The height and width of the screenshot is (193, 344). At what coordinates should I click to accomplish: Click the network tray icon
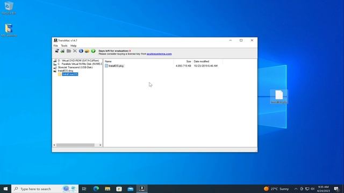307,189
